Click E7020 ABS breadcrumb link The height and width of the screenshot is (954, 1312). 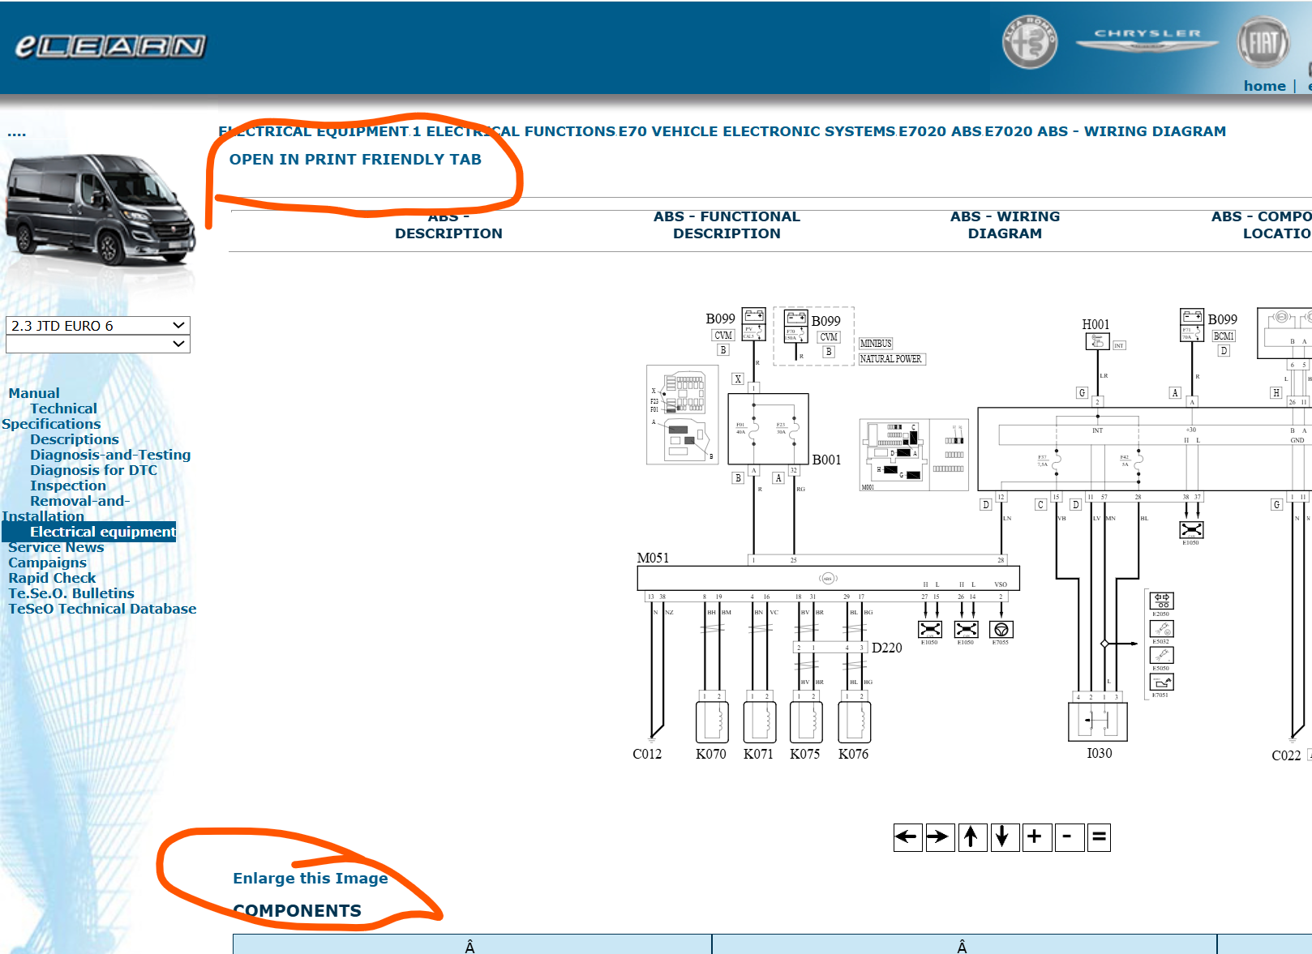tap(940, 131)
